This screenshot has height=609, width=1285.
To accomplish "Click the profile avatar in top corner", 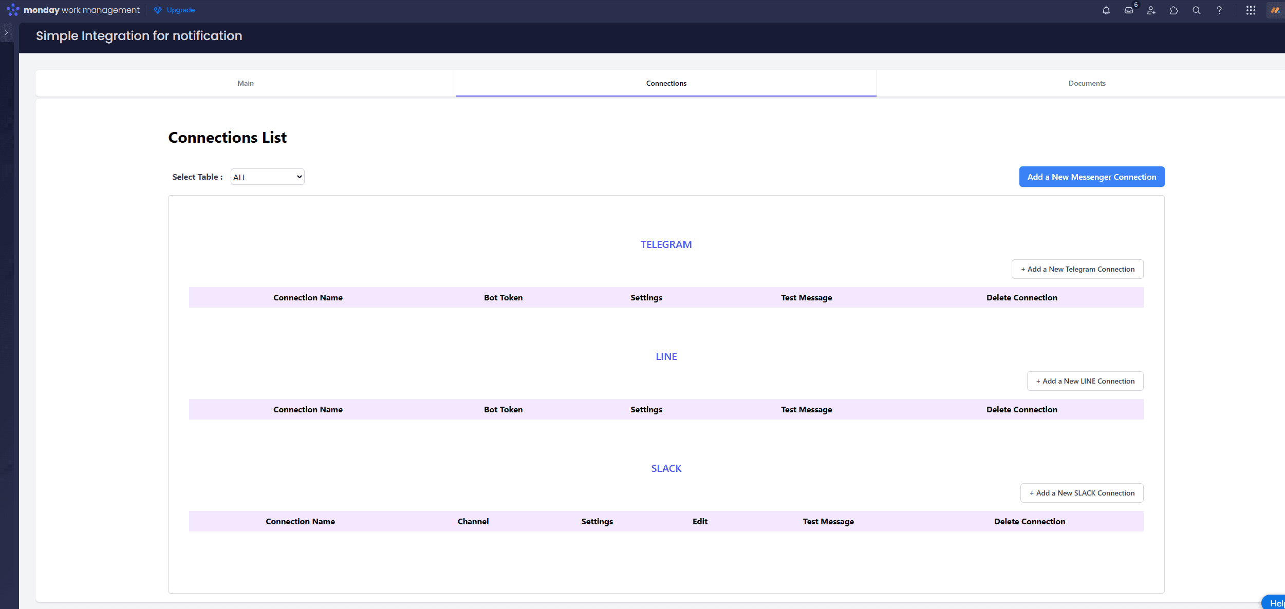I will [1276, 10].
